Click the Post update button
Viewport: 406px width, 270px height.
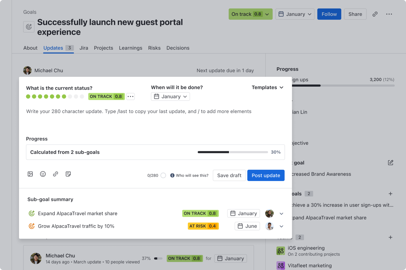click(266, 175)
